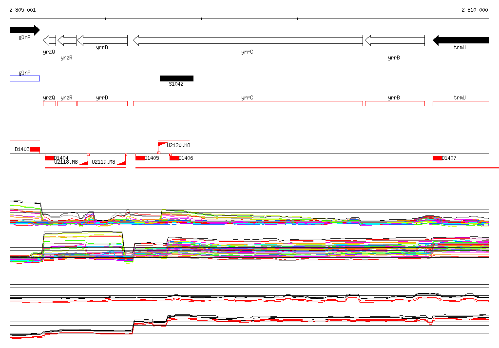499x348 pixels.
Task: Click the S1042 text label
Action: click(x=176, y=84)
